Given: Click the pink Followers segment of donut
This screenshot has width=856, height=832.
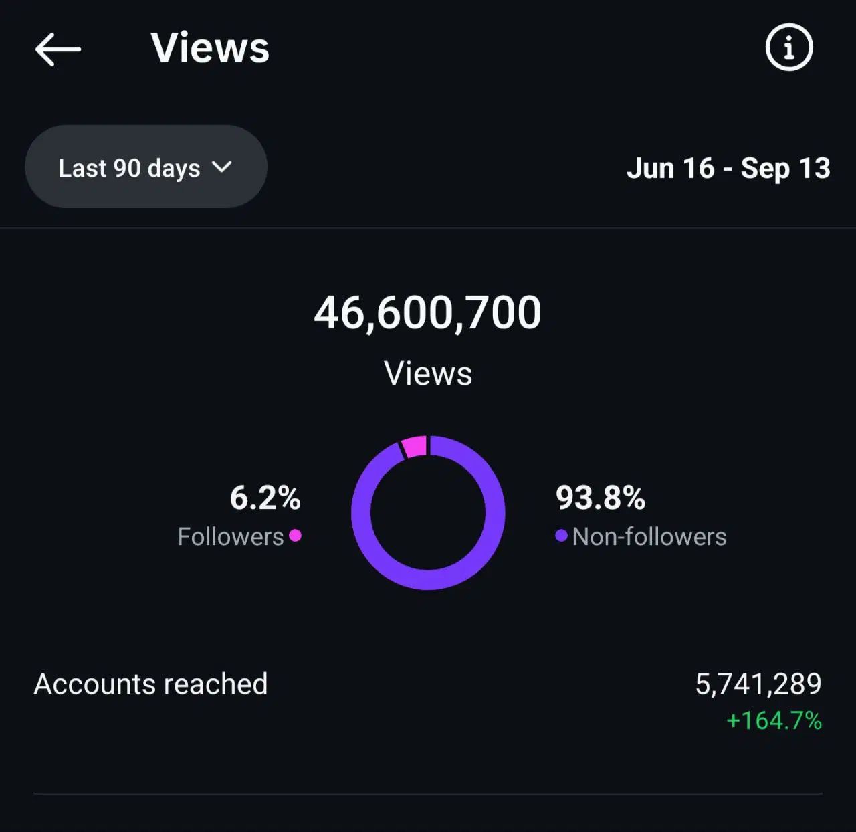Looking at the screenshot, I should [415, 446].
